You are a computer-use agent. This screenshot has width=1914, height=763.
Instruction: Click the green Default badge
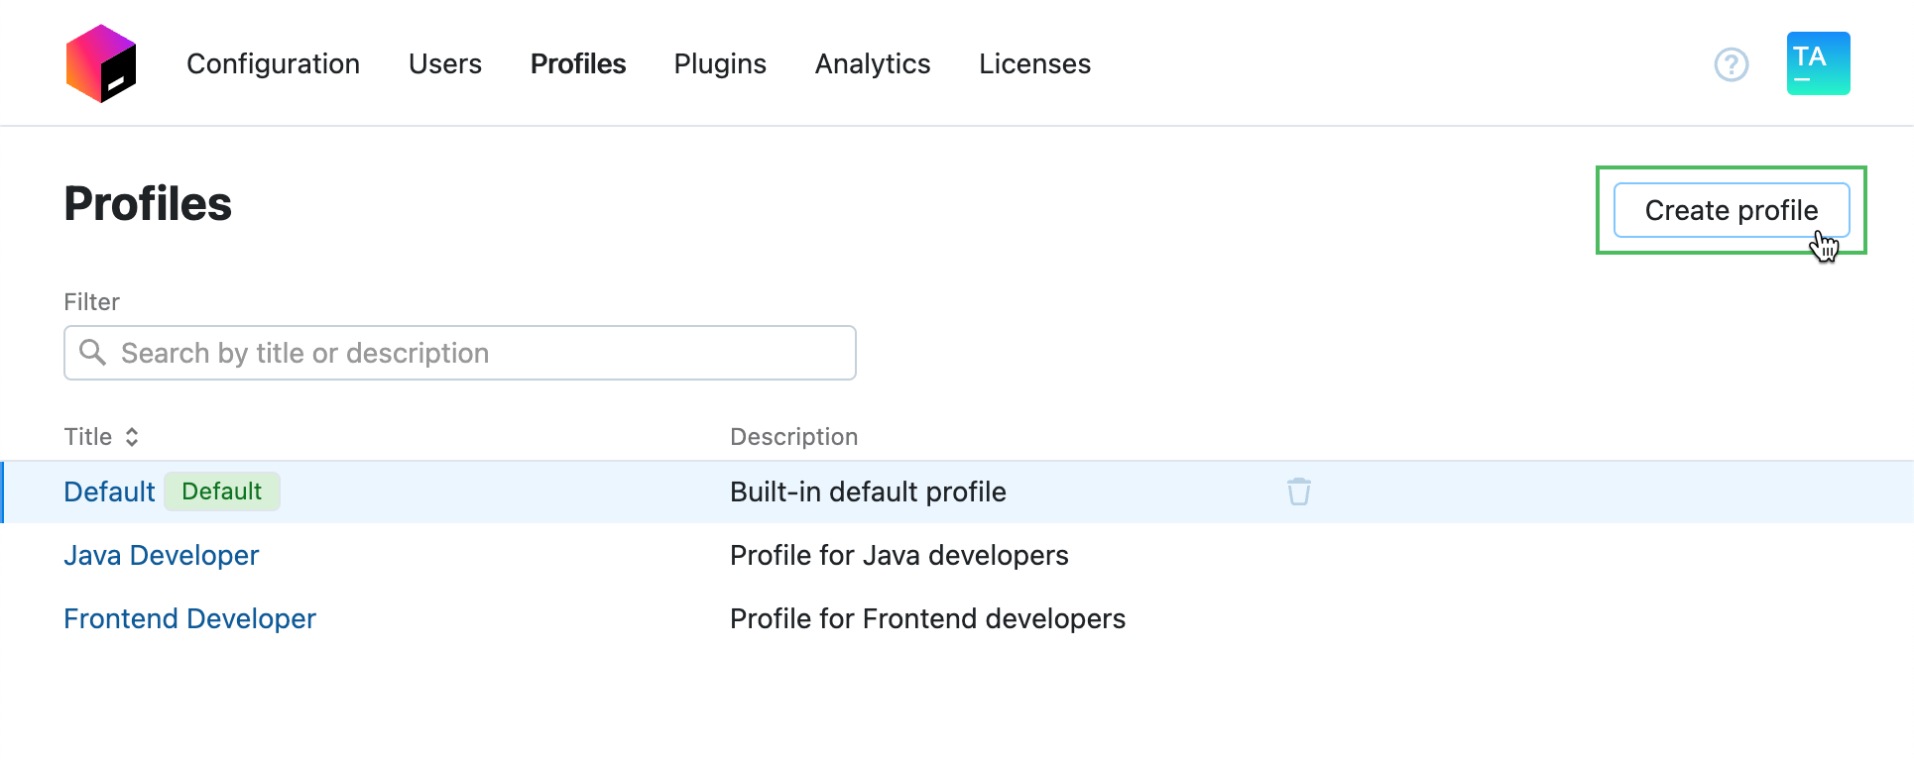tap(222, 491)
